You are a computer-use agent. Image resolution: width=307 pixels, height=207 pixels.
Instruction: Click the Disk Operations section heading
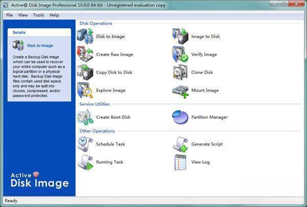[96, 24]
